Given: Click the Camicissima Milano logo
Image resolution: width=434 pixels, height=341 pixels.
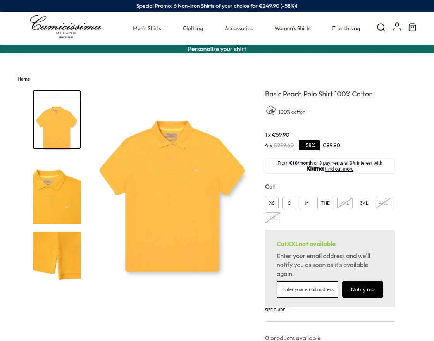Looking at the screenshot, I should 65,27.
